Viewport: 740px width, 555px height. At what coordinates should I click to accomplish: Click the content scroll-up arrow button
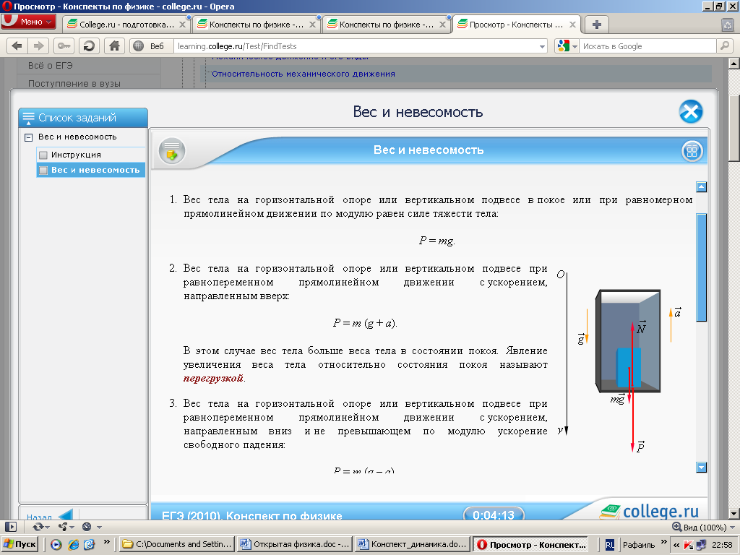pyautogui.click(x=701, y=187)
